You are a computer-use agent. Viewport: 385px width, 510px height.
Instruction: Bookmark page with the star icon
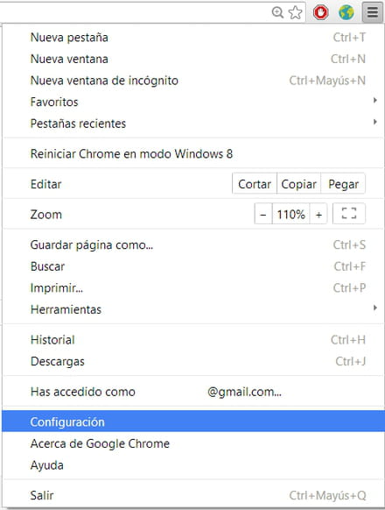(x=296, y=12)
